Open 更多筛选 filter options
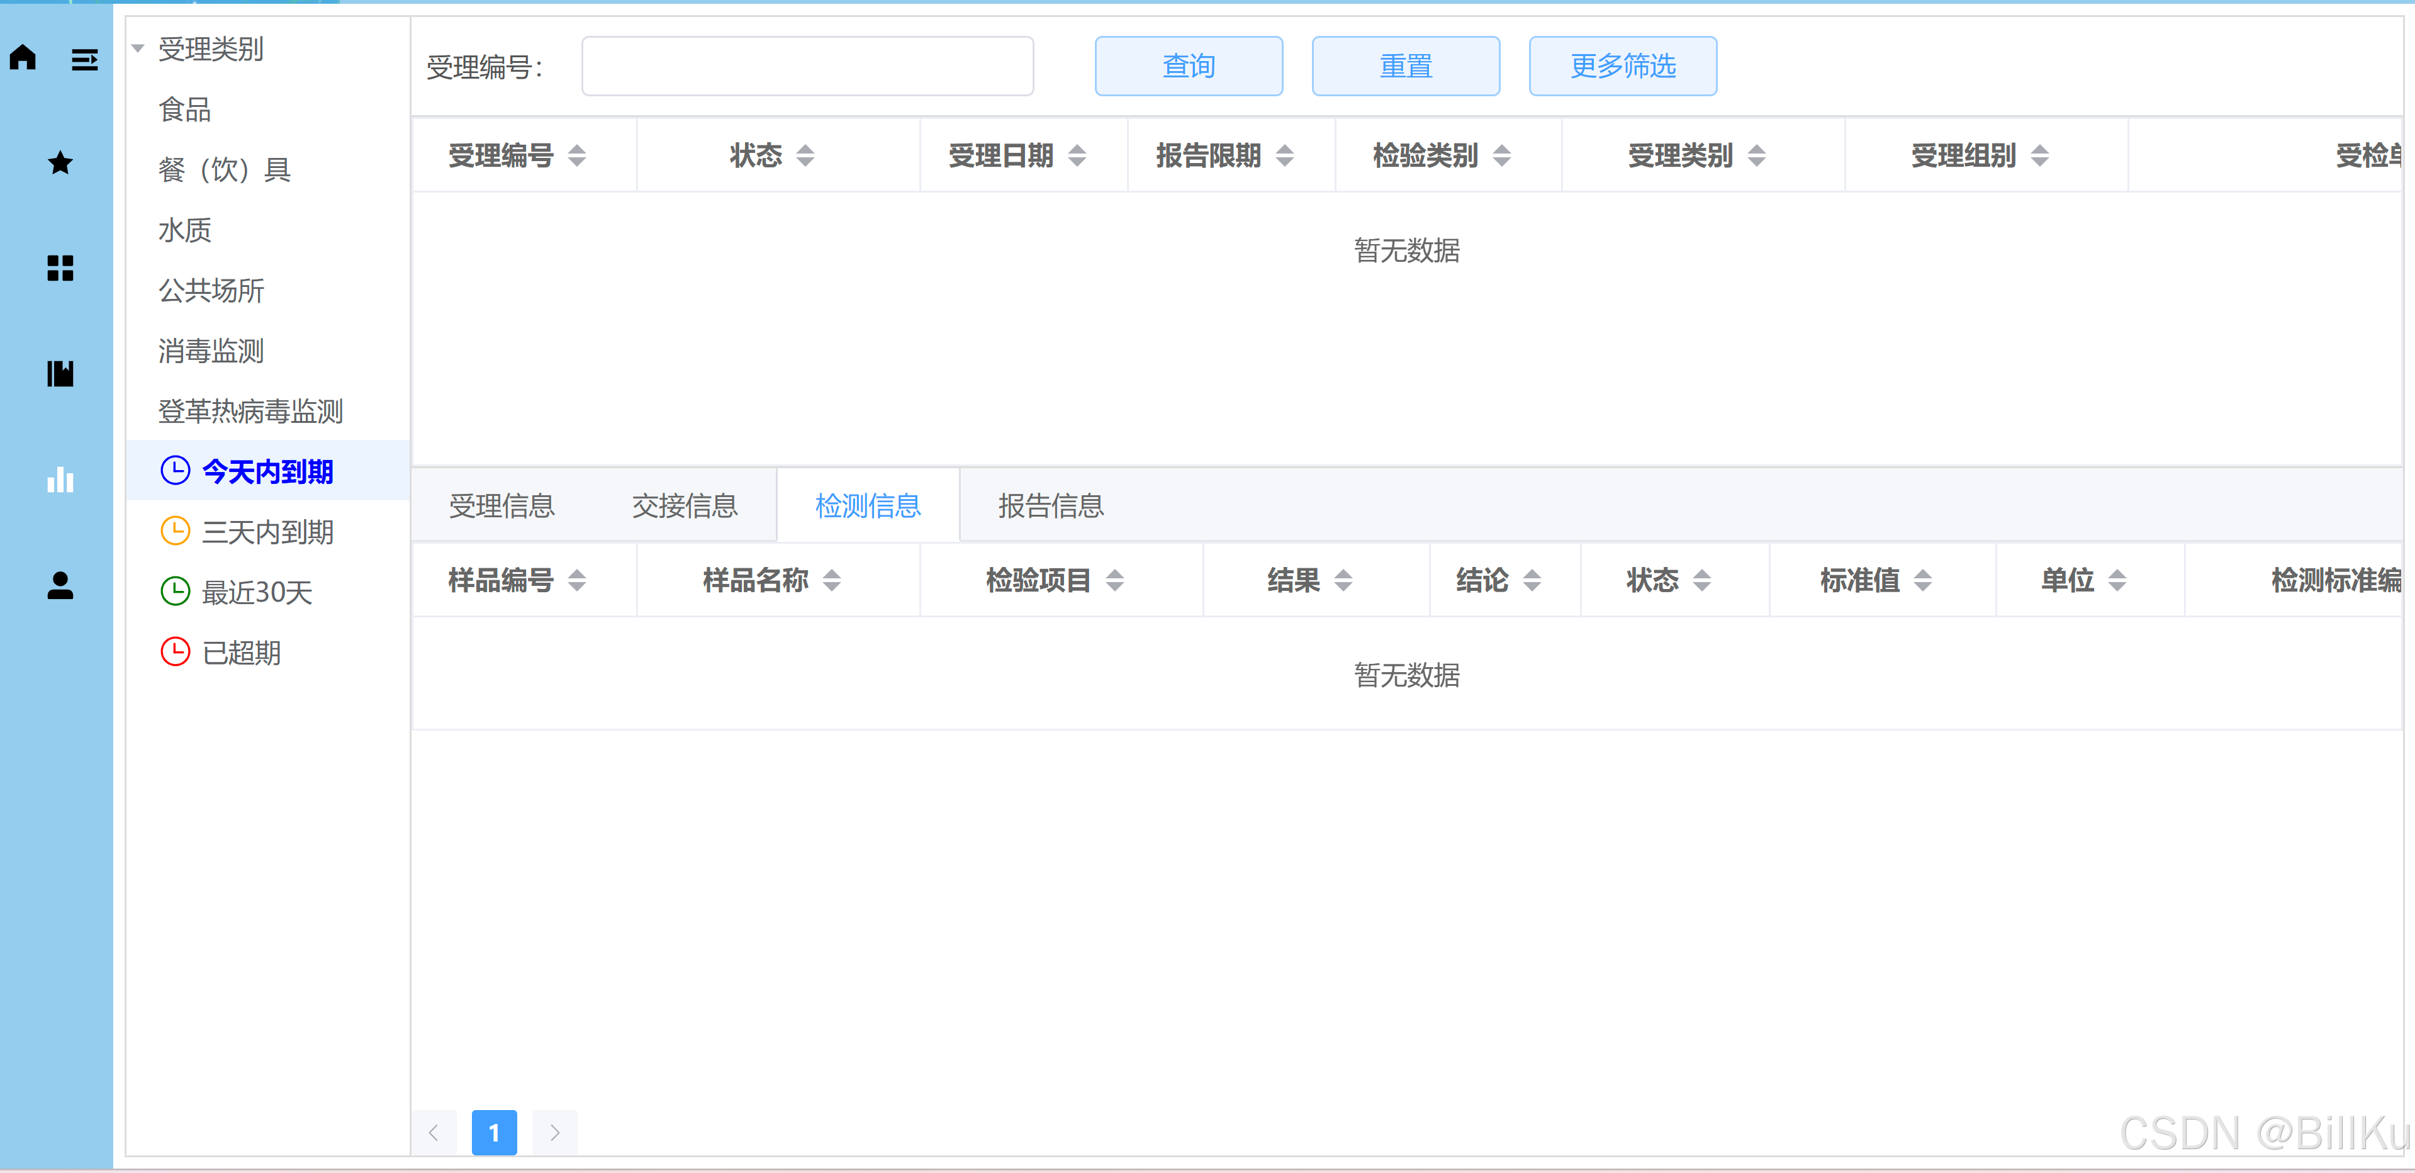The image size is (2415, 1173). point(1622,67)
